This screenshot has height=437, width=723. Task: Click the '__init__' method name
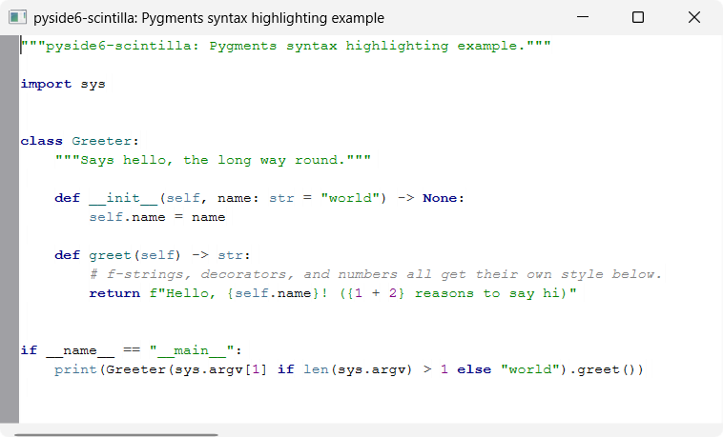123,198
